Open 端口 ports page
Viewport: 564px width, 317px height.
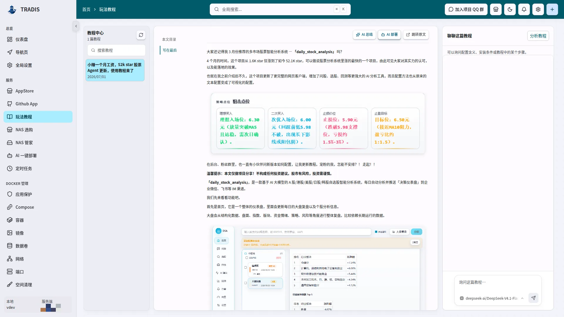(38, 272)
